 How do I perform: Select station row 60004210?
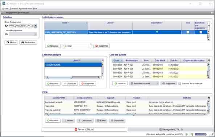click(x=160, y=72)
